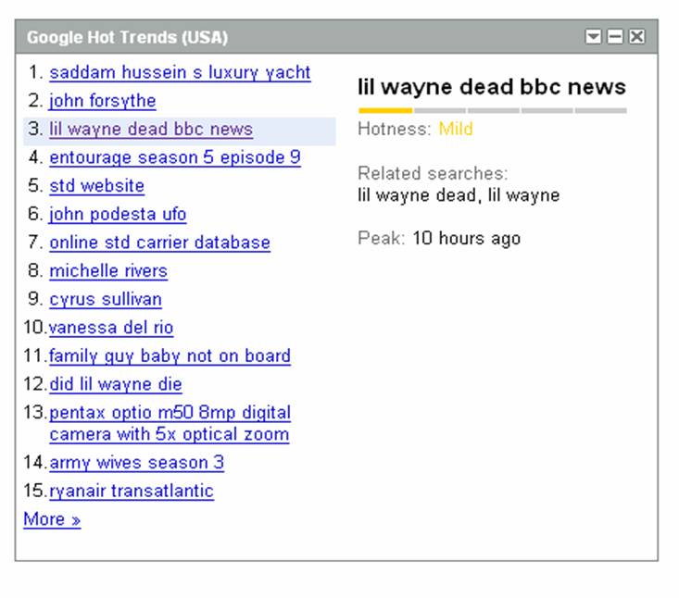Open the gadget dropdown menu arrow
Image resolution: width=679 pixels, height=598 pixels.
click(593, 37)
